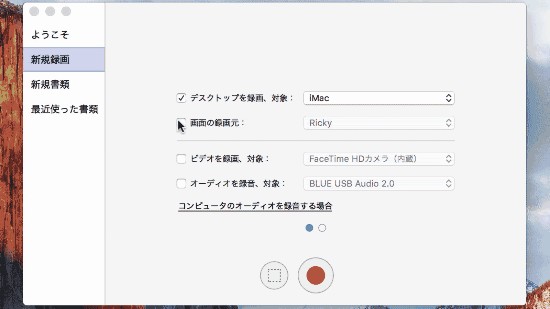Go to first page indicator dot

[309, 228]
